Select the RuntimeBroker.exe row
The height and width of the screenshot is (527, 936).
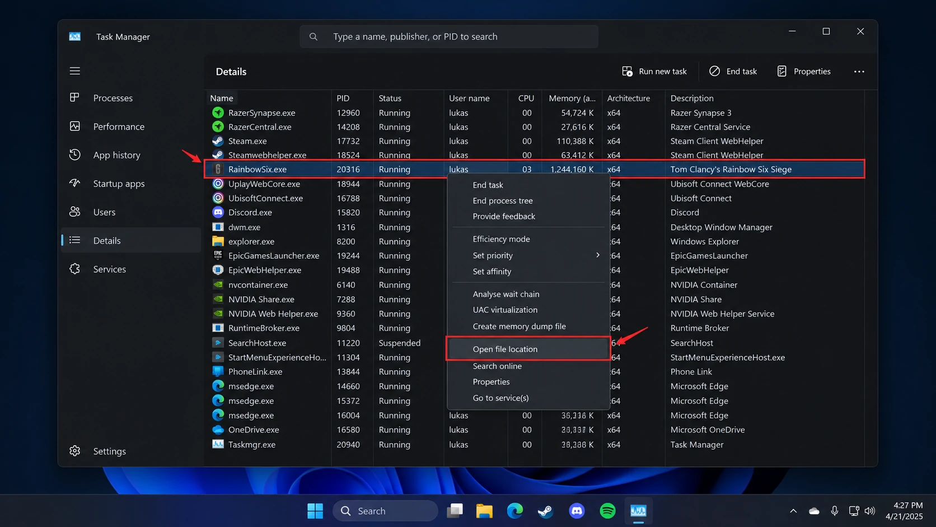tap(535, 328)
